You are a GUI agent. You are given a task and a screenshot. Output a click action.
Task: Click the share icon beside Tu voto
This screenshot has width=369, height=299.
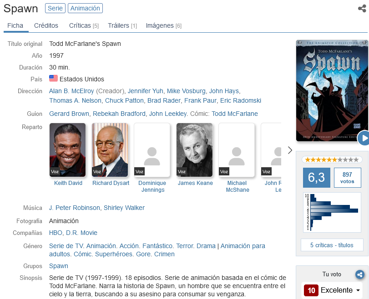(359, 274)
